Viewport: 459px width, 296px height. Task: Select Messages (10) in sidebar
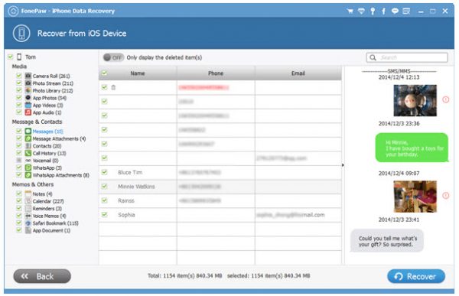point(47,132)
